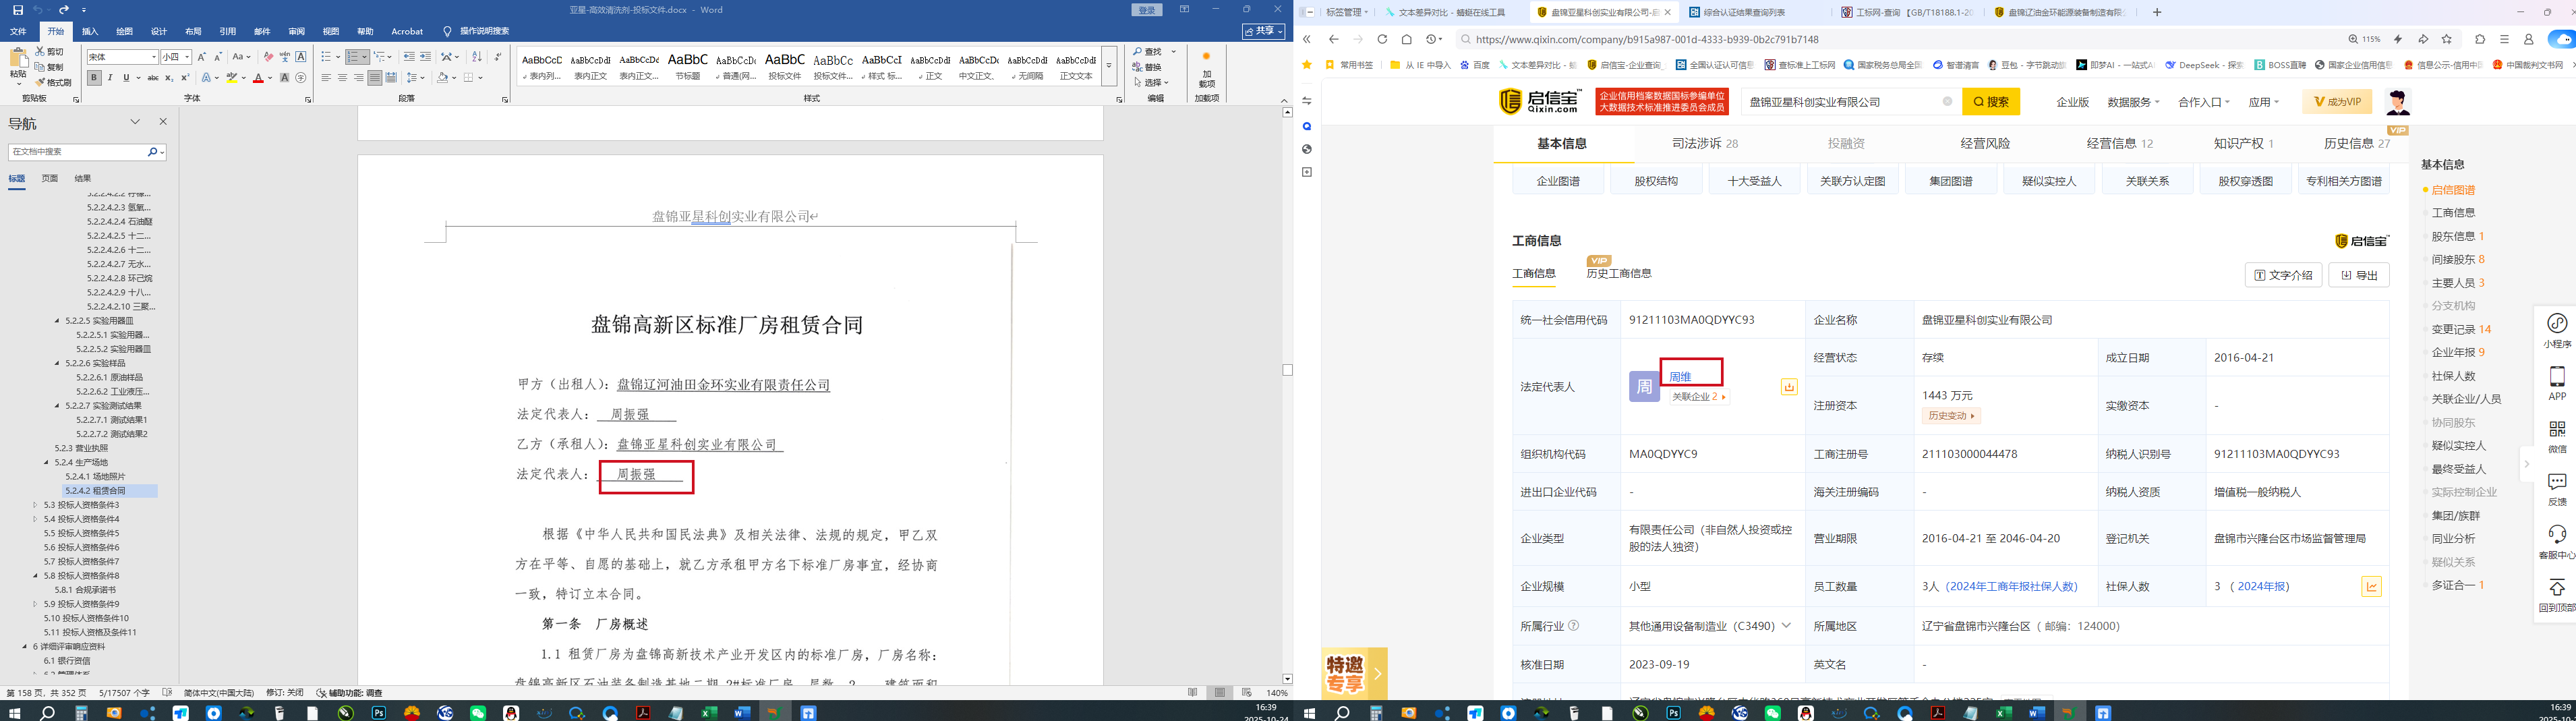
Task: Bookmark this page with the star icon
Action: (x=2447, y=39)
